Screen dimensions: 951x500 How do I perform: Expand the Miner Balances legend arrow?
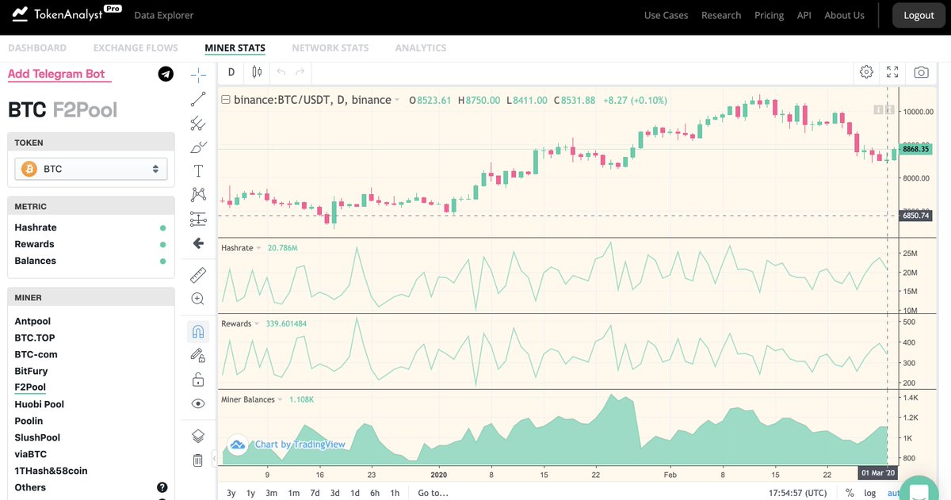tap(281, 400)
